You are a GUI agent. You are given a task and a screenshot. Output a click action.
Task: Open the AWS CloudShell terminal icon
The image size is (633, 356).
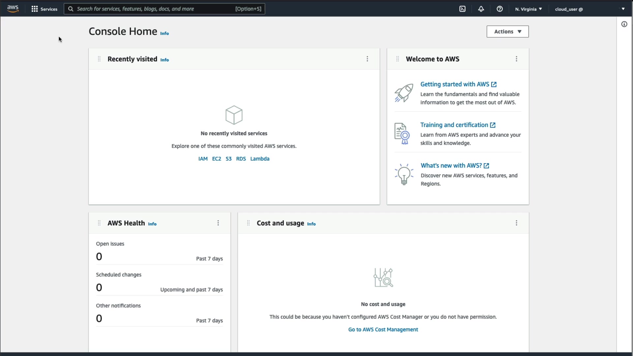tap(462, 9)
